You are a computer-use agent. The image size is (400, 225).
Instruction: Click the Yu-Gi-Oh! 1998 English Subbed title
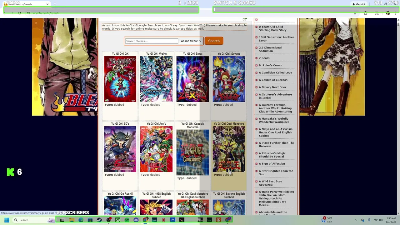pyautogui.click(x=156, y=195)
